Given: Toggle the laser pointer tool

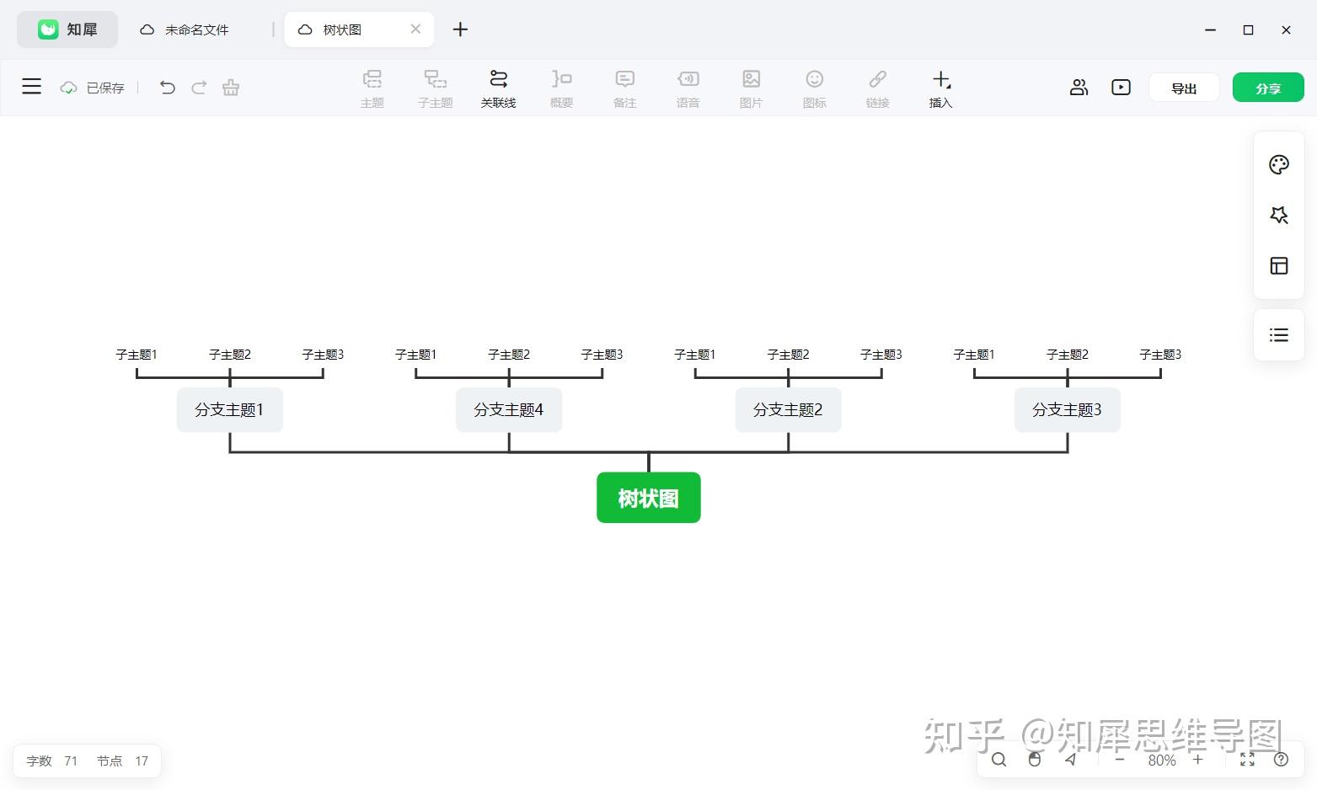Looking at the screenshot, I should coord(1071,760).
